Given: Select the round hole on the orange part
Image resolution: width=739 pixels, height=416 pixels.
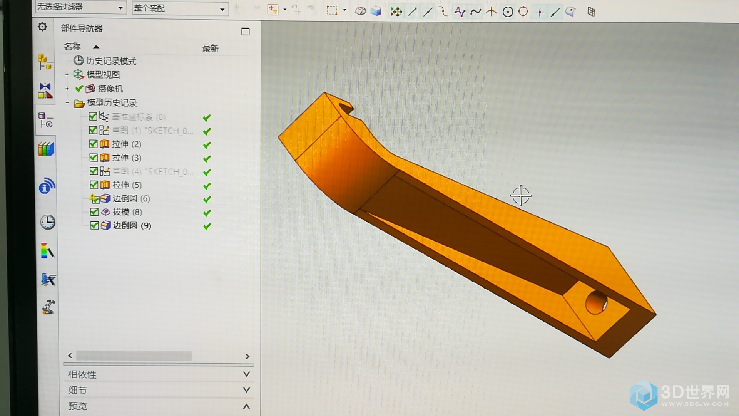Looking at the screenshot, I should click(596, 302).
